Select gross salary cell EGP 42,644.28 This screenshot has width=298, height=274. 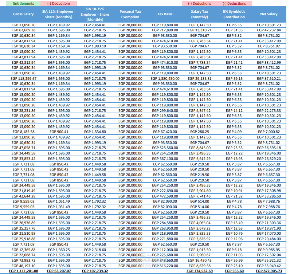(23, 196)
